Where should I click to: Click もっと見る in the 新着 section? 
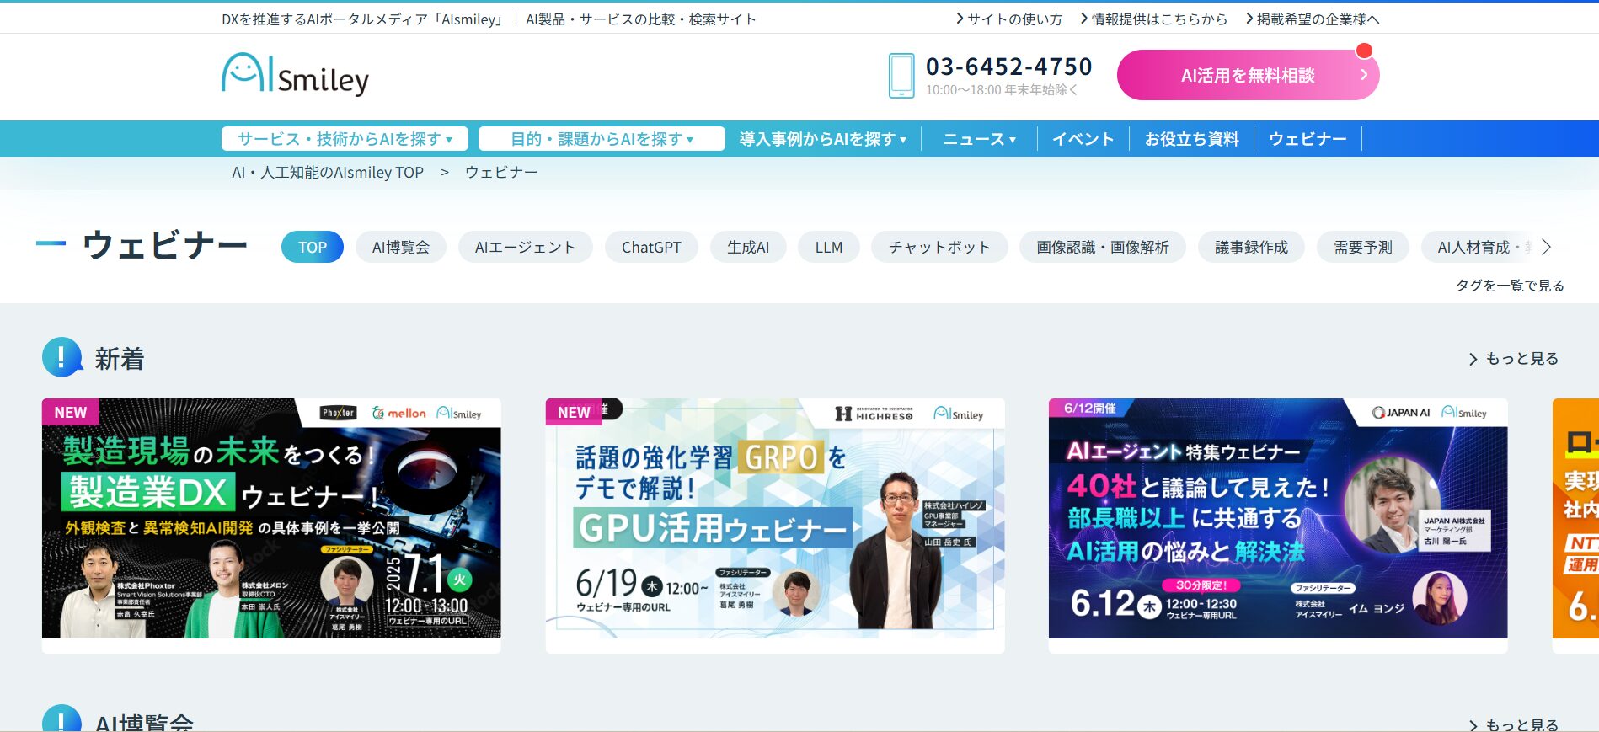click(x=1514, y=359)
